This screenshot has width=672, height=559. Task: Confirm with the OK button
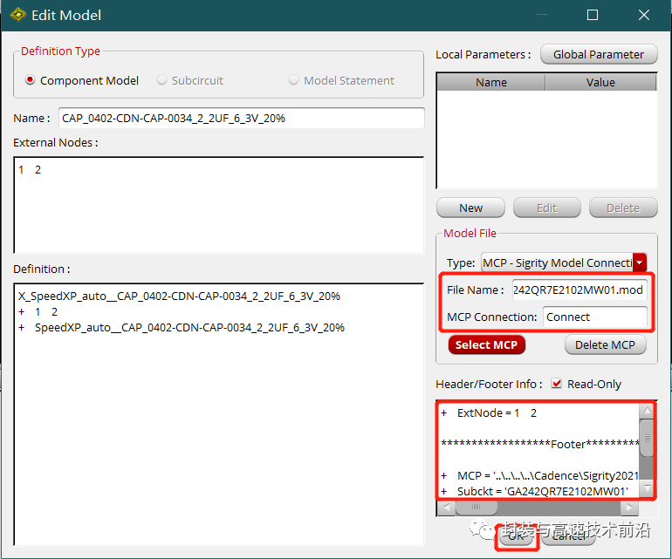pos(516,535)
